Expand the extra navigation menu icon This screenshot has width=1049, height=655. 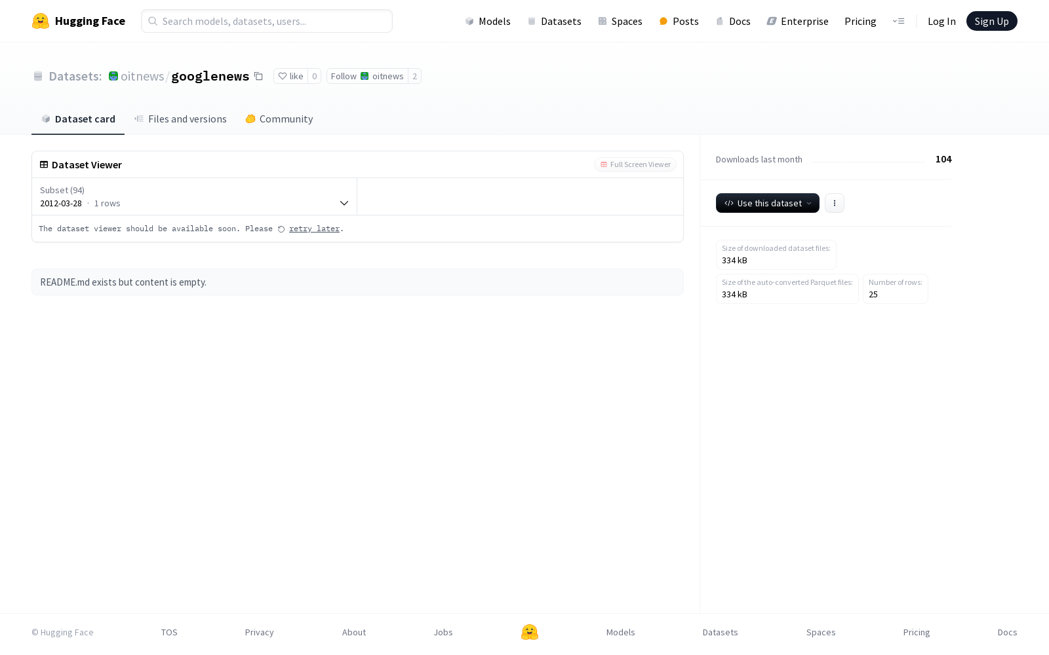(x=898, y=21)
